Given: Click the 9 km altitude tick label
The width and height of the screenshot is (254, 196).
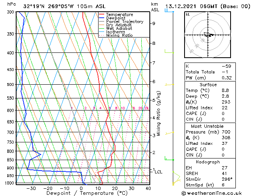Looking at the screenshot, I should click(153, 24).
